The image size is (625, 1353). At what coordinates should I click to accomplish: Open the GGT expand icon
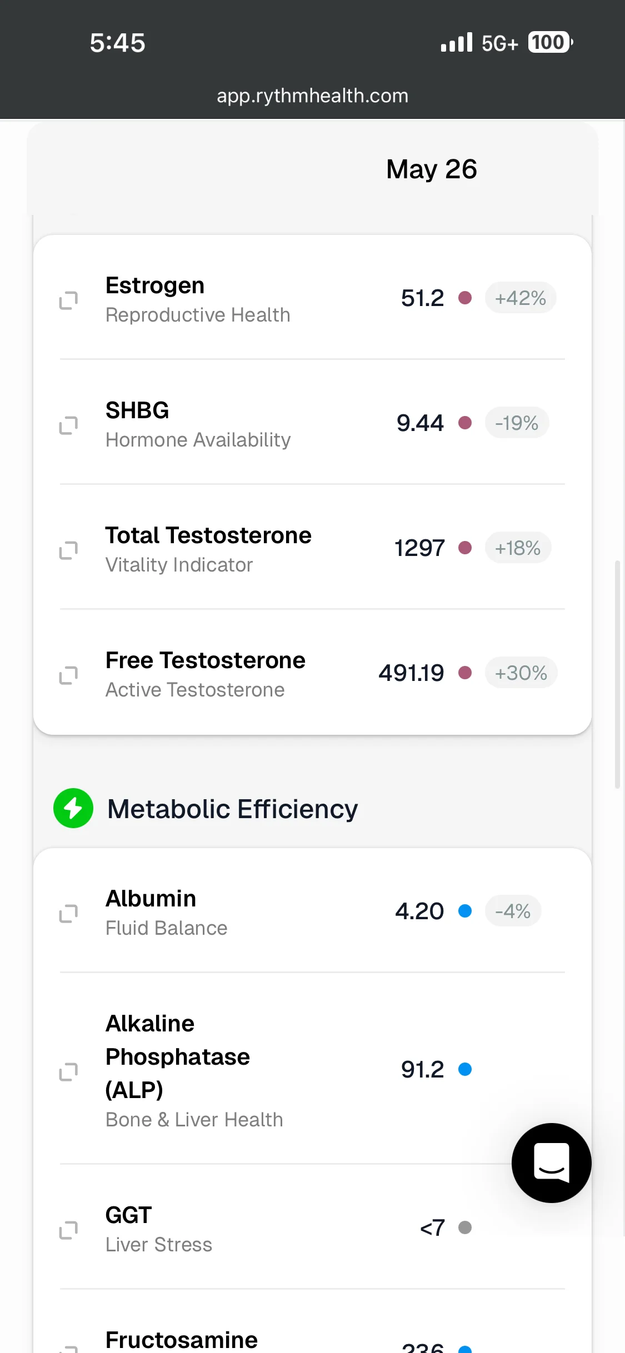(x=68, y=1230)
